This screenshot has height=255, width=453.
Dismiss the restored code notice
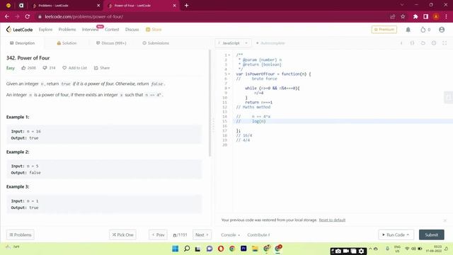click(x=445, y=220)
